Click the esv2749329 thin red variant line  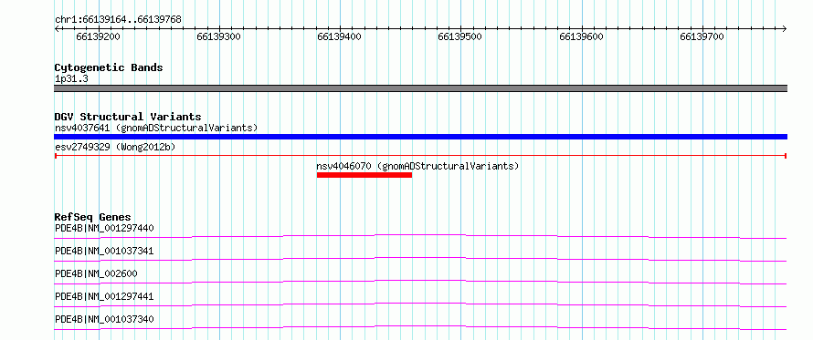tap(420, 155)
